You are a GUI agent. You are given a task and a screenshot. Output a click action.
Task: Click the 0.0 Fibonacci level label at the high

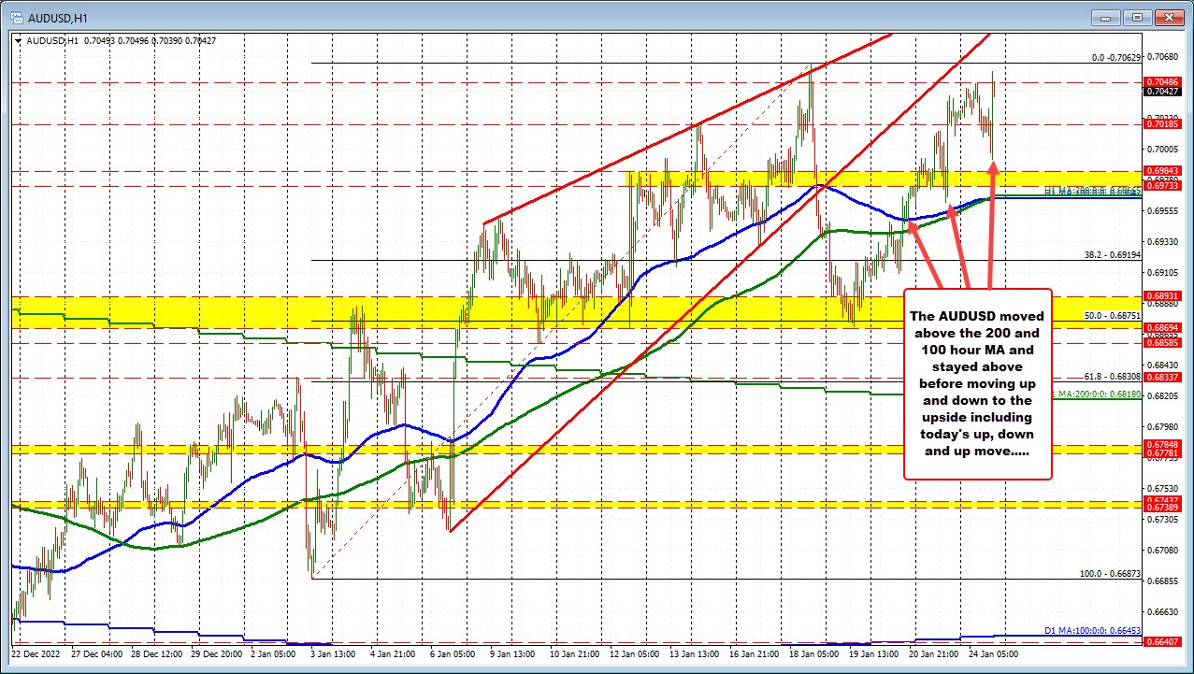point(1115,57)
